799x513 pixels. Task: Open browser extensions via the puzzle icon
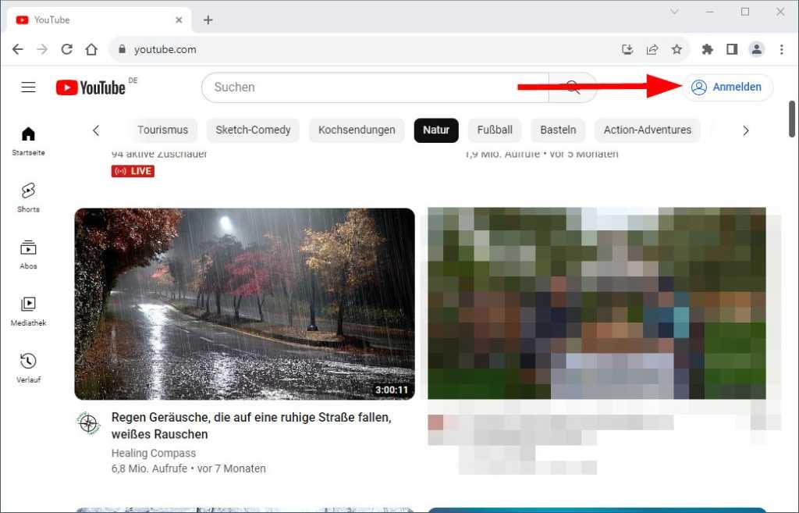(x=707, y=48)
